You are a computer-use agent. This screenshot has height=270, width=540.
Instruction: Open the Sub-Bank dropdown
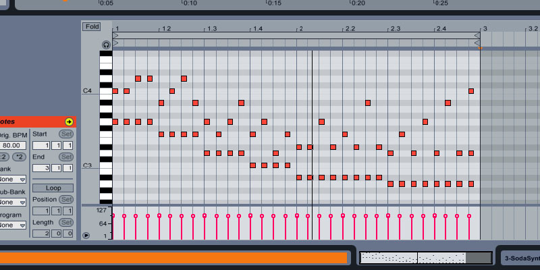[x=12, y=202]
